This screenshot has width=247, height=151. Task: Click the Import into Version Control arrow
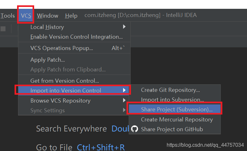tap(124, 91)
